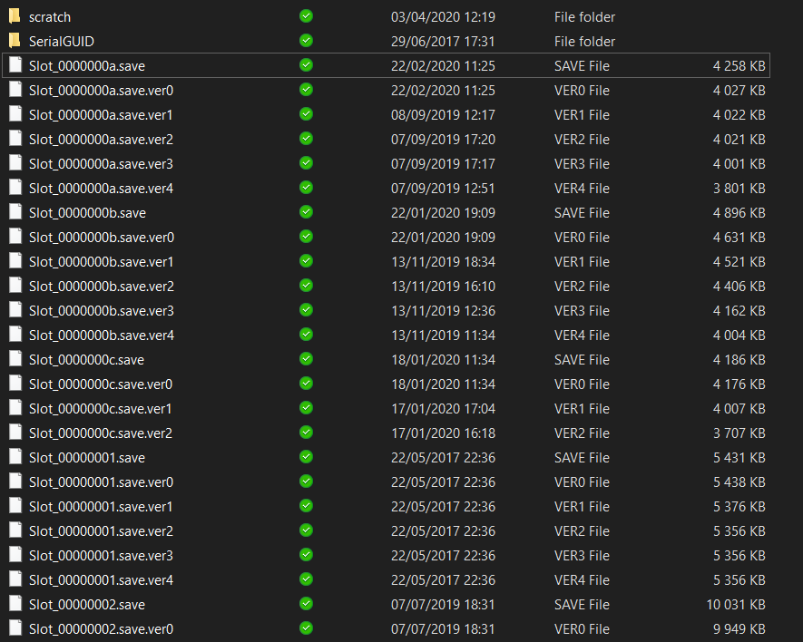Screen dimensions: 803x642
Task: Click date 13/11/2019 16:10
Action: 443,287
